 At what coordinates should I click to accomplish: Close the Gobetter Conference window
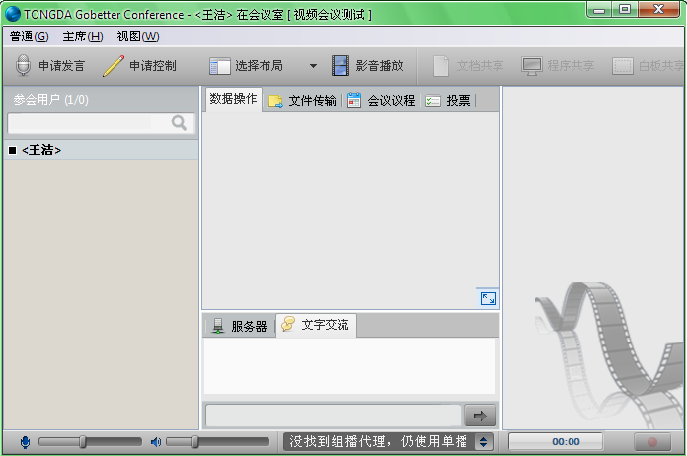(x=659, y=10)
